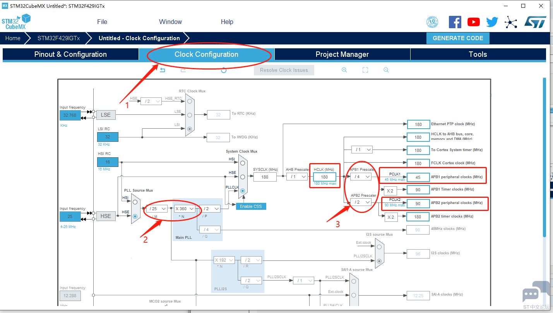Select Ext.clock in the I2S source Mux
The height and width of the screenshot is (313, 553).
379,247
